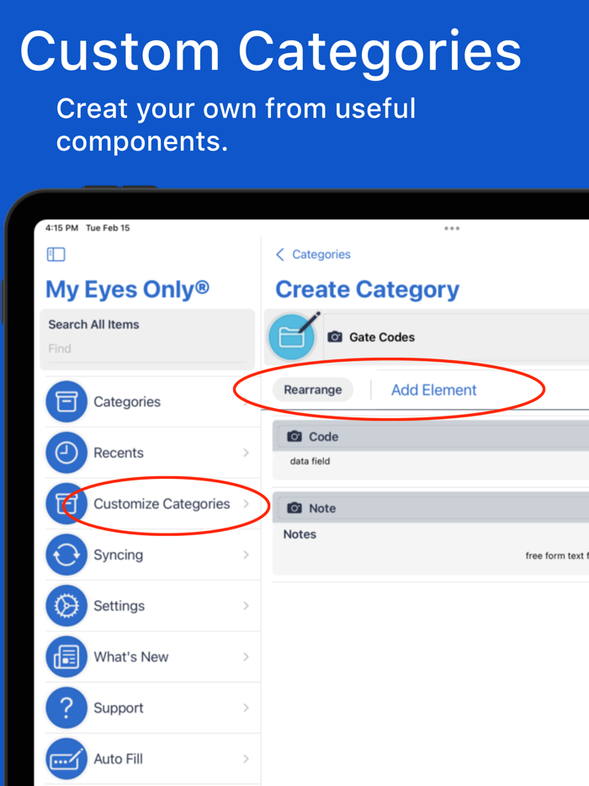Expand the What's New row chevron

247,656
